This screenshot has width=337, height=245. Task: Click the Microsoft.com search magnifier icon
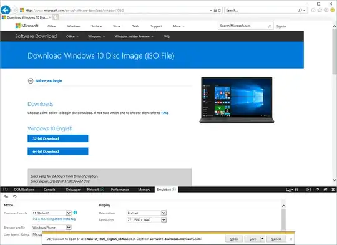point(270,26)
